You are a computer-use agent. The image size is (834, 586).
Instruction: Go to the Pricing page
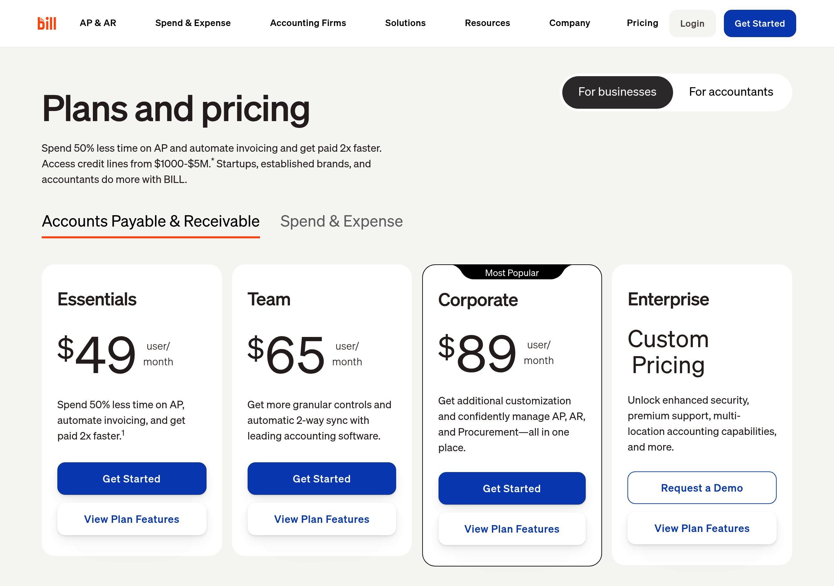642,23
